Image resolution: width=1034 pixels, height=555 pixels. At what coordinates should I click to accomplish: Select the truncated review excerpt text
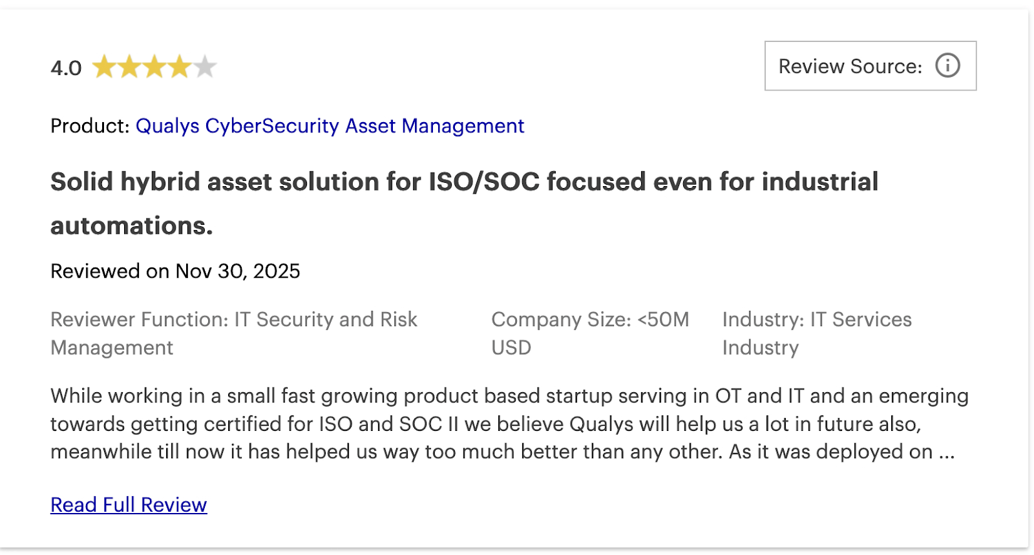point(508,424)
